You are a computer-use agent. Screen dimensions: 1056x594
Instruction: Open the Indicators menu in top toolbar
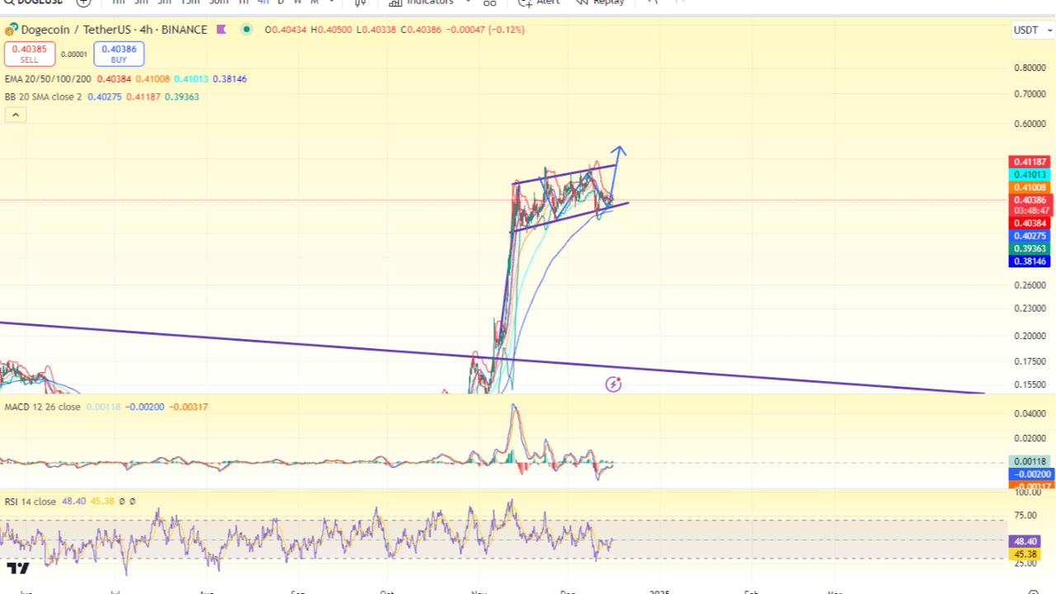(x=422, y=2)
